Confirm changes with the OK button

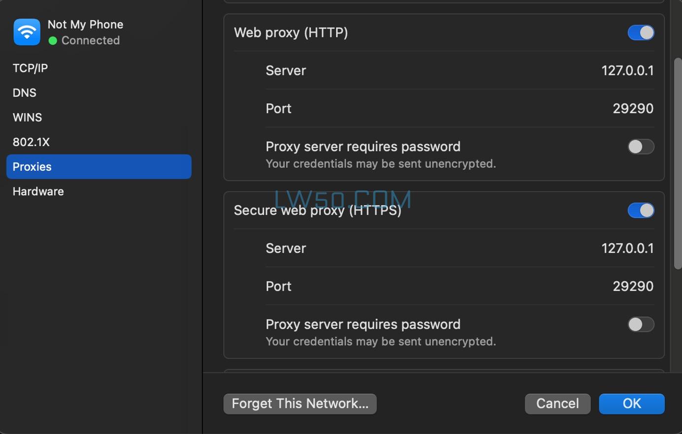[x=631, y=404]
